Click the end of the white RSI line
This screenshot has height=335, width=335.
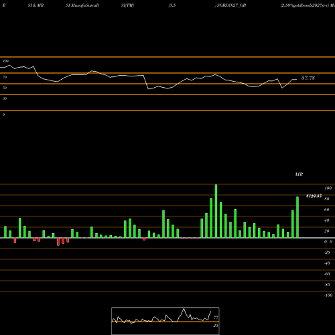coord(297,79)
